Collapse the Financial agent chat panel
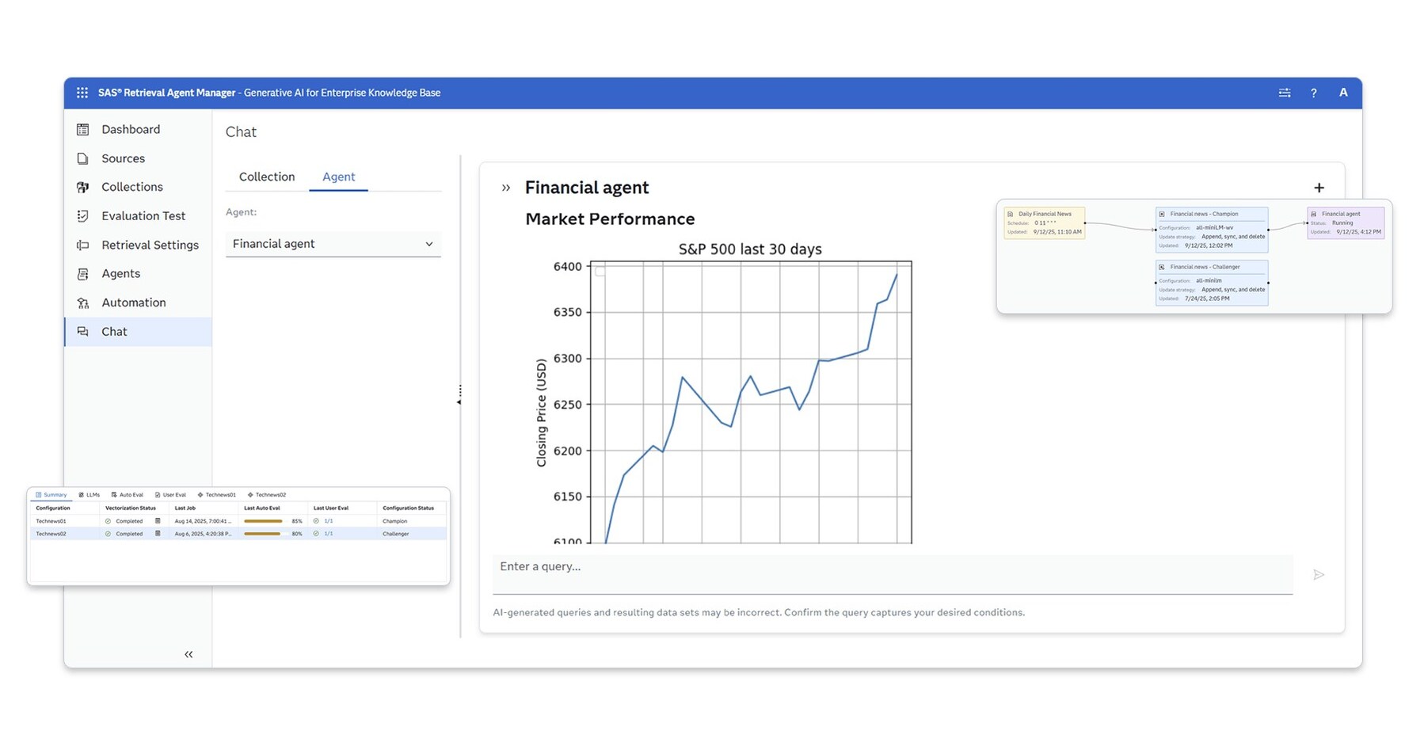Screen dimensions: 1424x746 506,188
